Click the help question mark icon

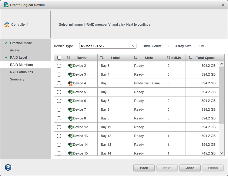[x=8, y=168]
